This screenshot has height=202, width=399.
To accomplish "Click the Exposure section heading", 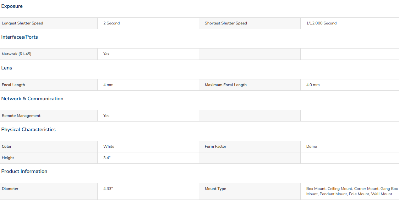I will tap(12, 6).
